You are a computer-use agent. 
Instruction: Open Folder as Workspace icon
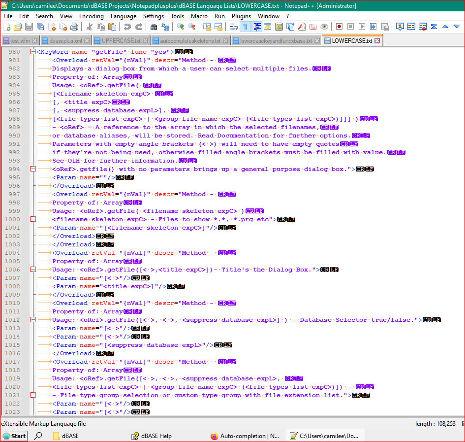tap(313, 27)
